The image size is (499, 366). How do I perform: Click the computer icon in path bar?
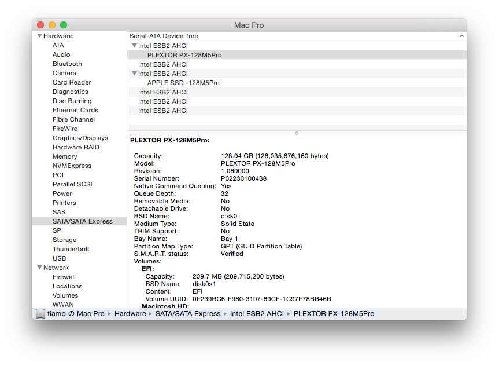pyautogui.click(x=40, y=314)
